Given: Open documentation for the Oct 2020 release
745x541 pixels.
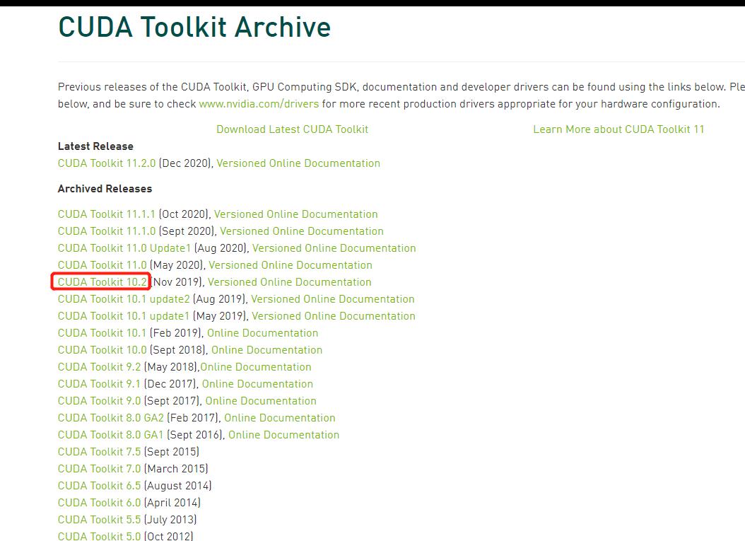Looking at the screenshot, I should coord(295,214).
